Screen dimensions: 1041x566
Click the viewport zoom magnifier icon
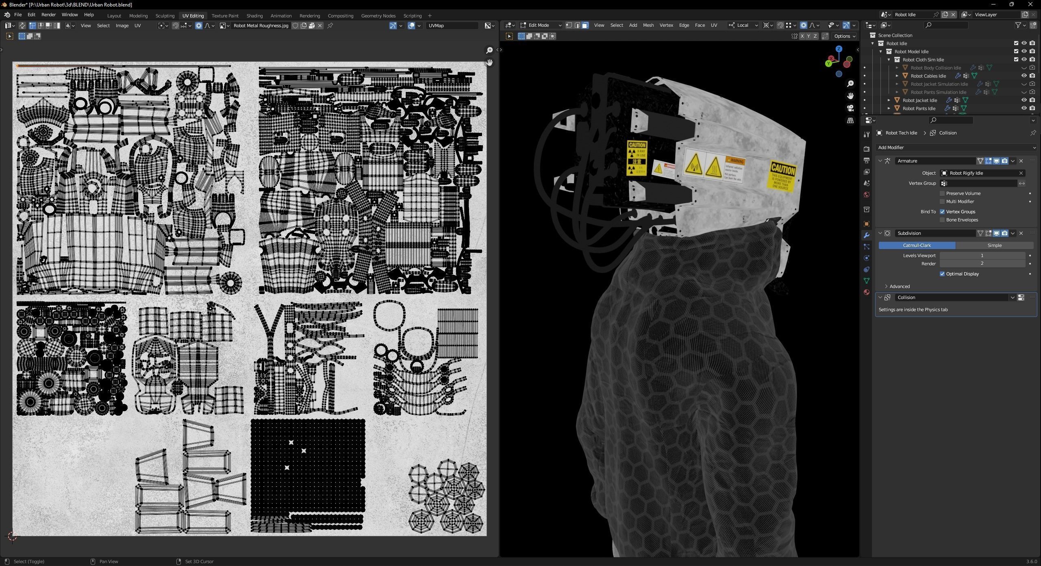[850, 84]
